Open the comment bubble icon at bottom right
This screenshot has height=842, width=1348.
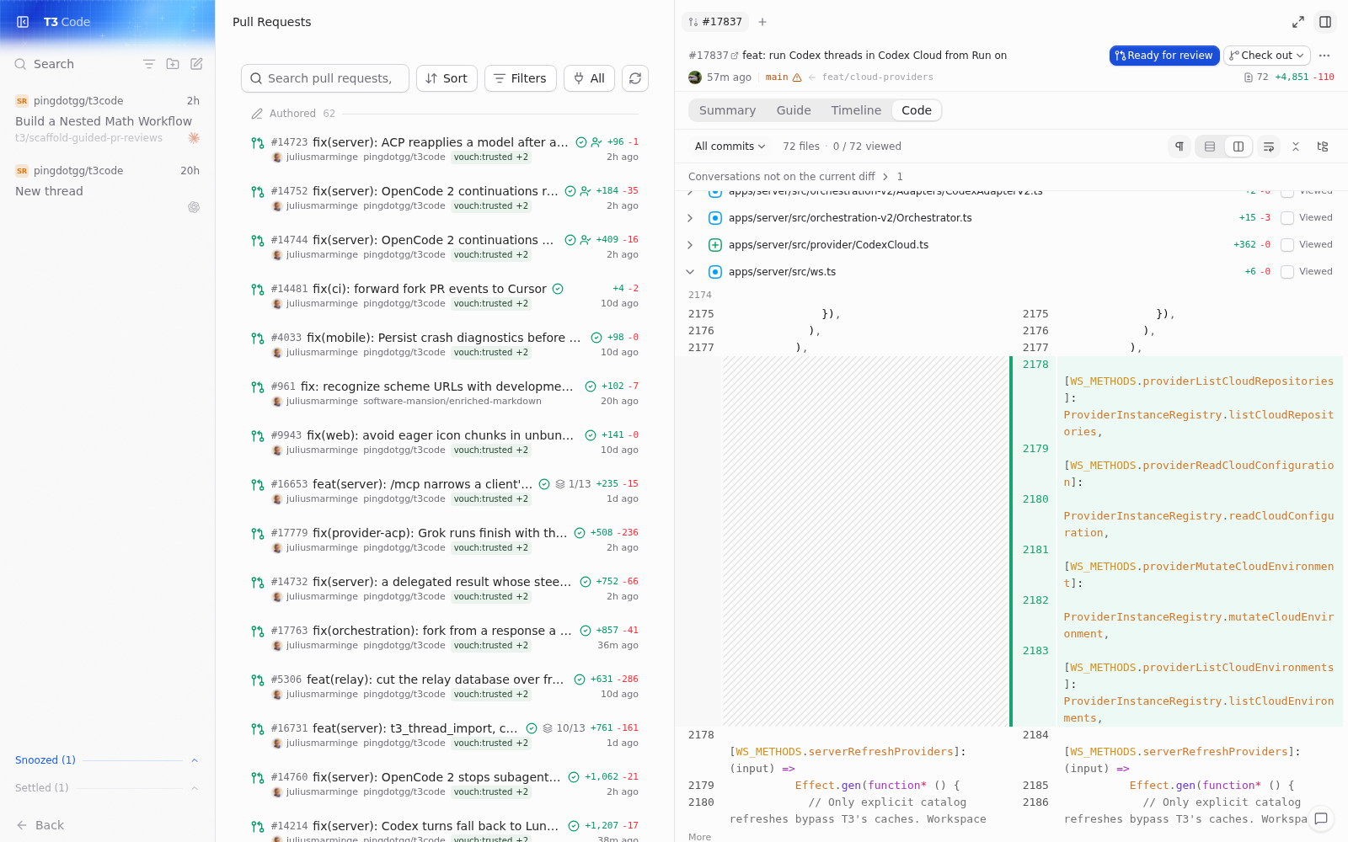[x=1321, y=818]
